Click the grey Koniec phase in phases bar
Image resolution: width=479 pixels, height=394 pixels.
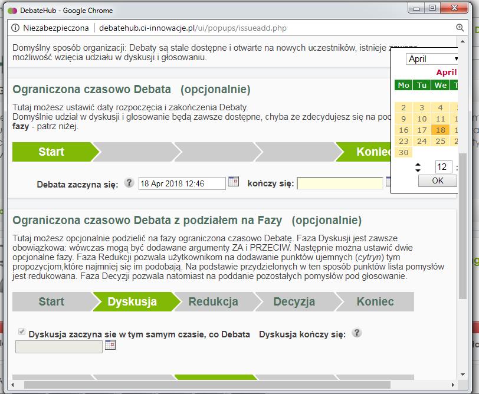pyautogui.click(x=375, y=302)
